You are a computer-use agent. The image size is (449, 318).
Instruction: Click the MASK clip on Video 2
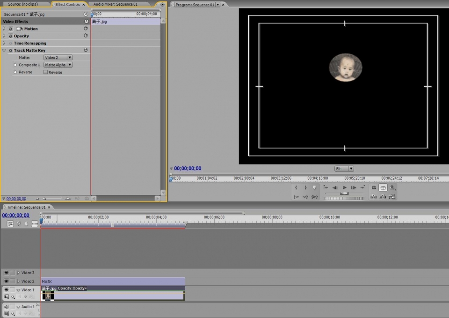pos(112,281)
